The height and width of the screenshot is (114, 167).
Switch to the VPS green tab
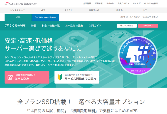click(18, 18)
